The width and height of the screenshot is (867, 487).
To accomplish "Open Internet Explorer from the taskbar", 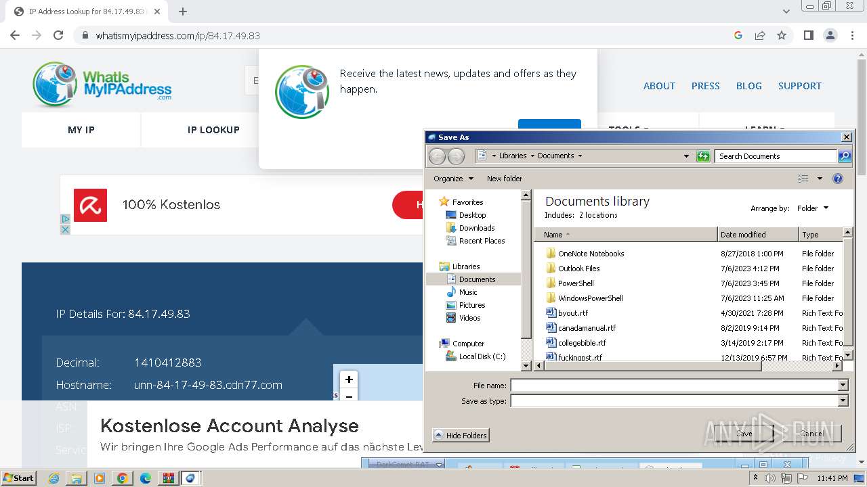I will (x=55, y=478).
